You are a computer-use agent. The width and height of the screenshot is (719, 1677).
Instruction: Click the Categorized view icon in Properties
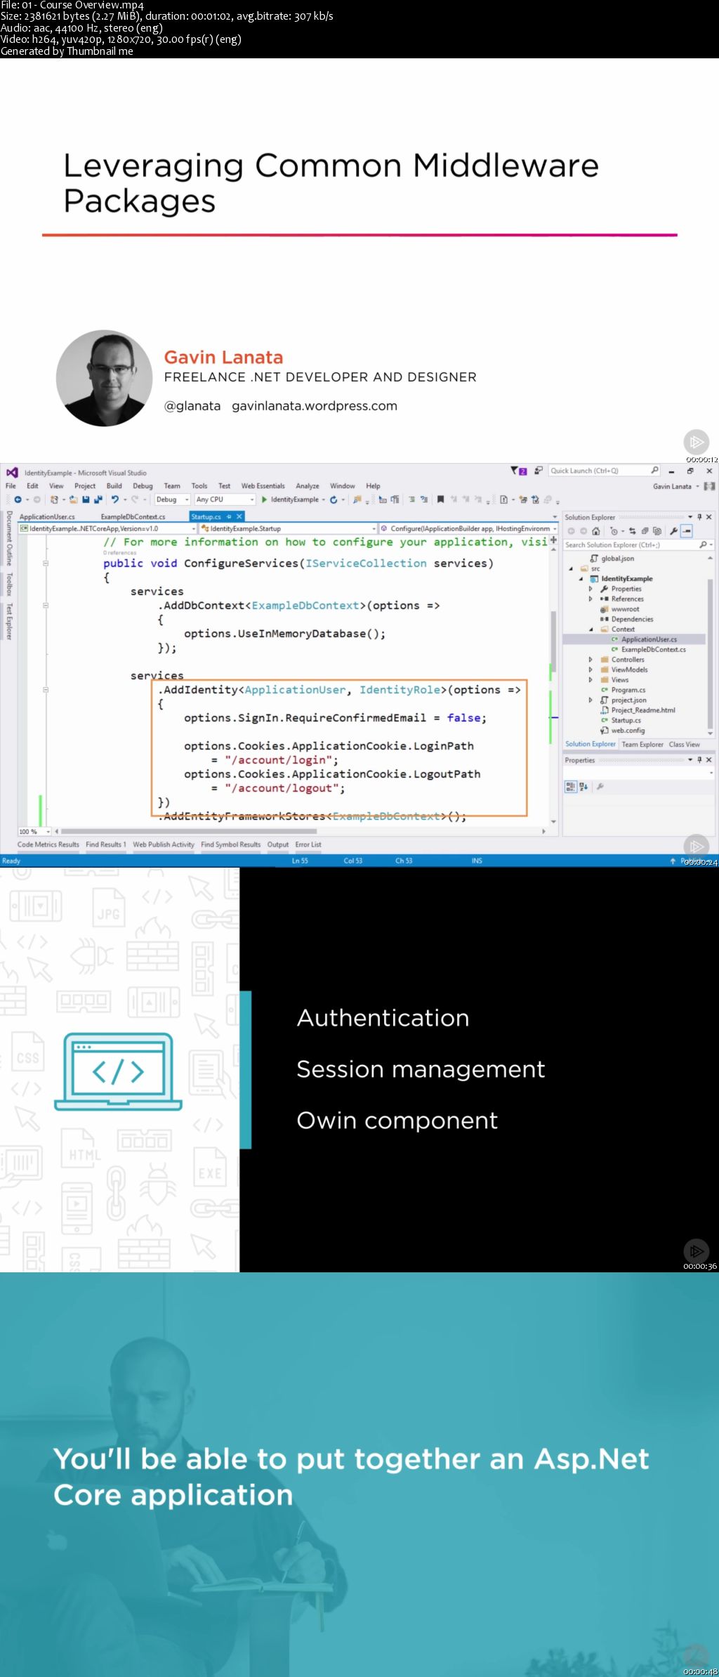tap(570, 787)
